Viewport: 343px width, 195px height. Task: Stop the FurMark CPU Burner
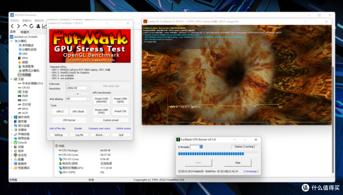pos(238,163)
